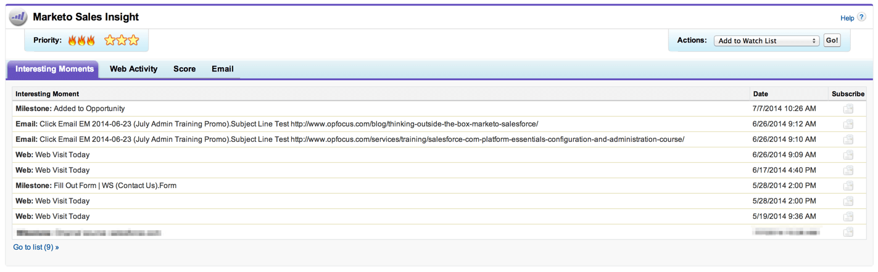878x272 pixels.
Task: Subscribe icon for 5/19/2014 web visit
Action: tap(848, 216)
